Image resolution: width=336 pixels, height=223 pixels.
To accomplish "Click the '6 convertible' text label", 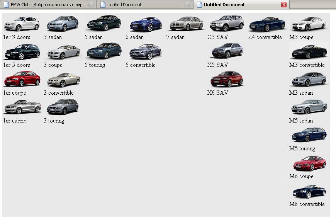I will (x=140, y=65).
